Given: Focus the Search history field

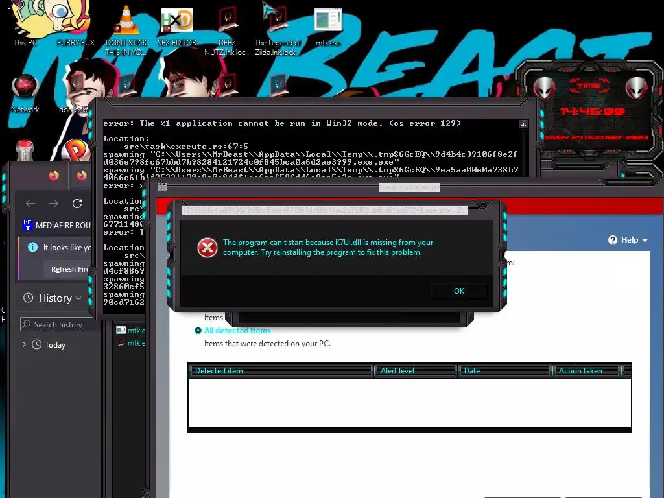Looking at the screenshot, I should coord(61,324).
